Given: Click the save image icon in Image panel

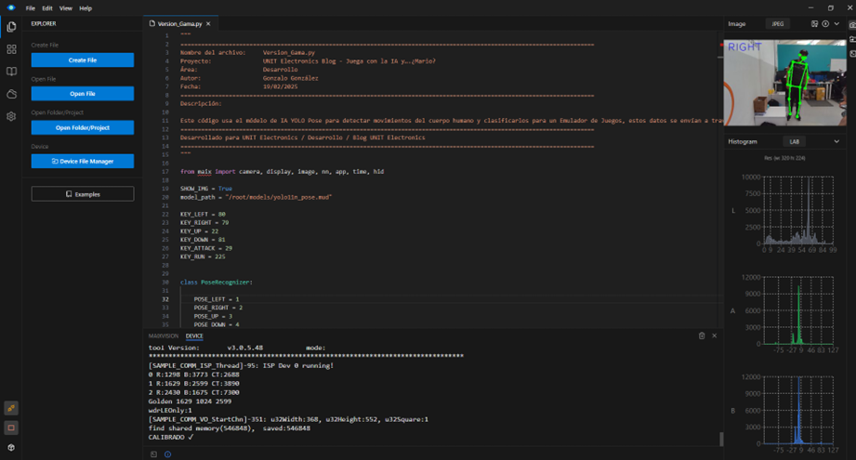Looking at the screenshot, I should coord(814,23).
